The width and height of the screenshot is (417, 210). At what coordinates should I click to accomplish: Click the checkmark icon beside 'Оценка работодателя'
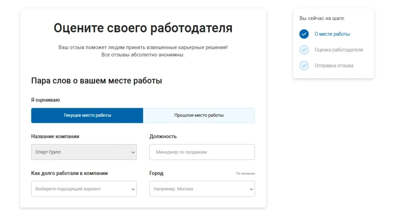coord(304,50)
